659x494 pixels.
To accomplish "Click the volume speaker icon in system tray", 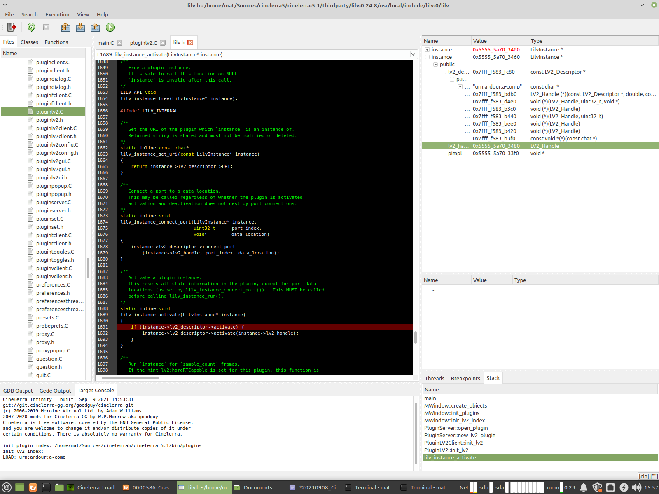I will click(x=636, y=487).
